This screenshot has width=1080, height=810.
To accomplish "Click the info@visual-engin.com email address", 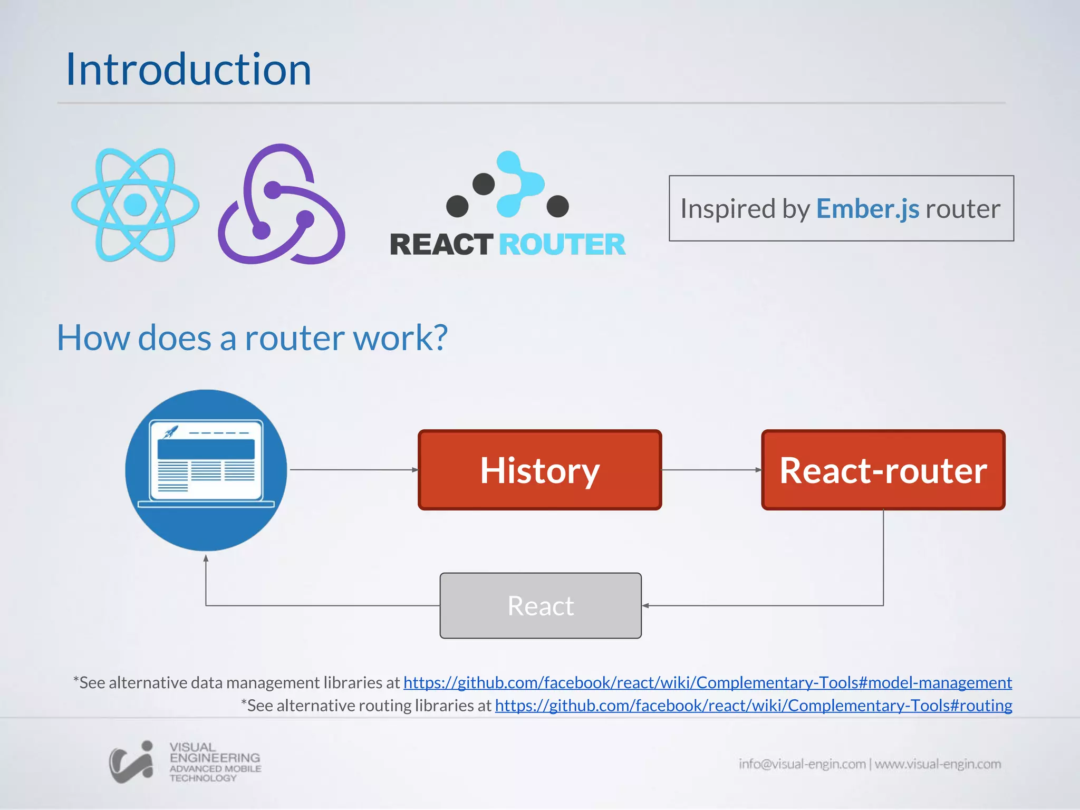I will (x=802, y=764).
